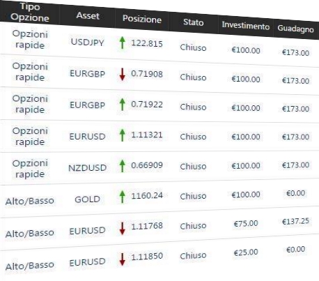Click the green up arrow for USDJPY
Screen dimensions: 319x281
pos(122,43)
